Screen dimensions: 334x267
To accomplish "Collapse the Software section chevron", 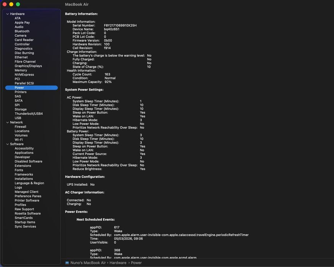I will [8, 144].
